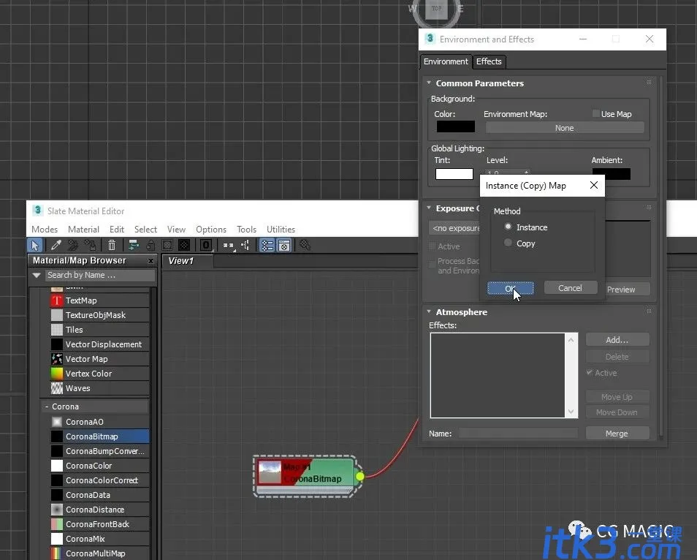The width and height of the screenshot is (697, 560).
Task: Select the CoronaAO entry icon
Action: coord(57,422)
